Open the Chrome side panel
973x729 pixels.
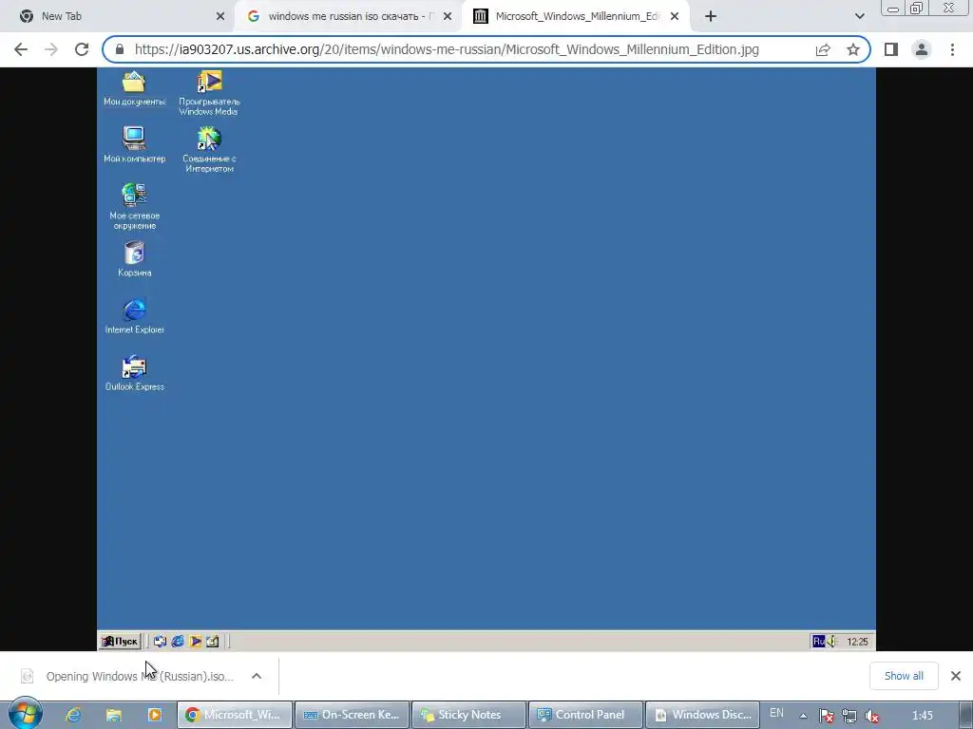891,49
